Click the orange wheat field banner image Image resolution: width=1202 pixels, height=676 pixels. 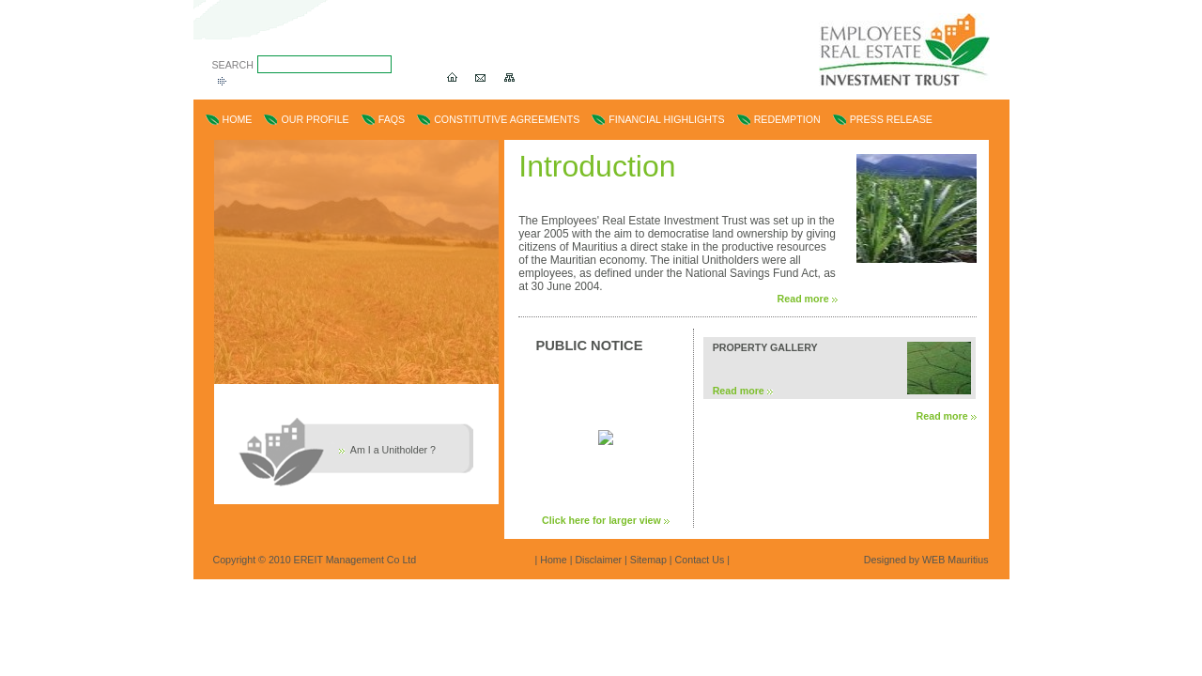(356, 262)
